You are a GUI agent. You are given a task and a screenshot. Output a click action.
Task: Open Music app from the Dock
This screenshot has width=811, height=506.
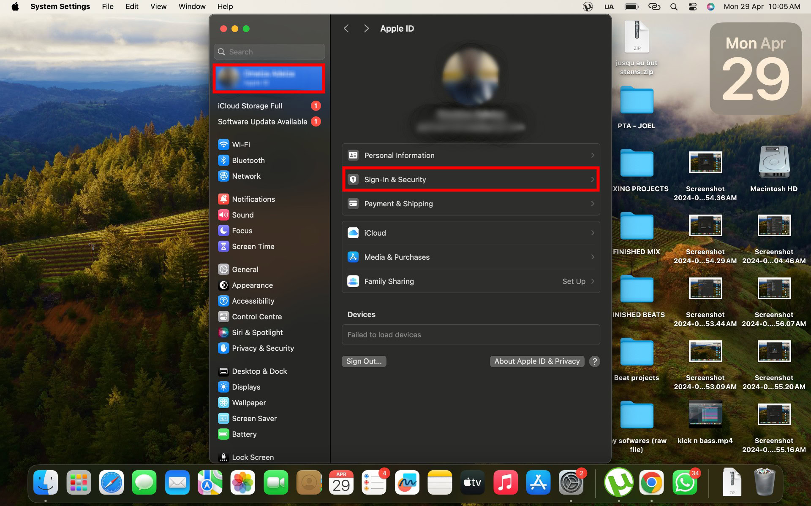click(x=505, y=482)
